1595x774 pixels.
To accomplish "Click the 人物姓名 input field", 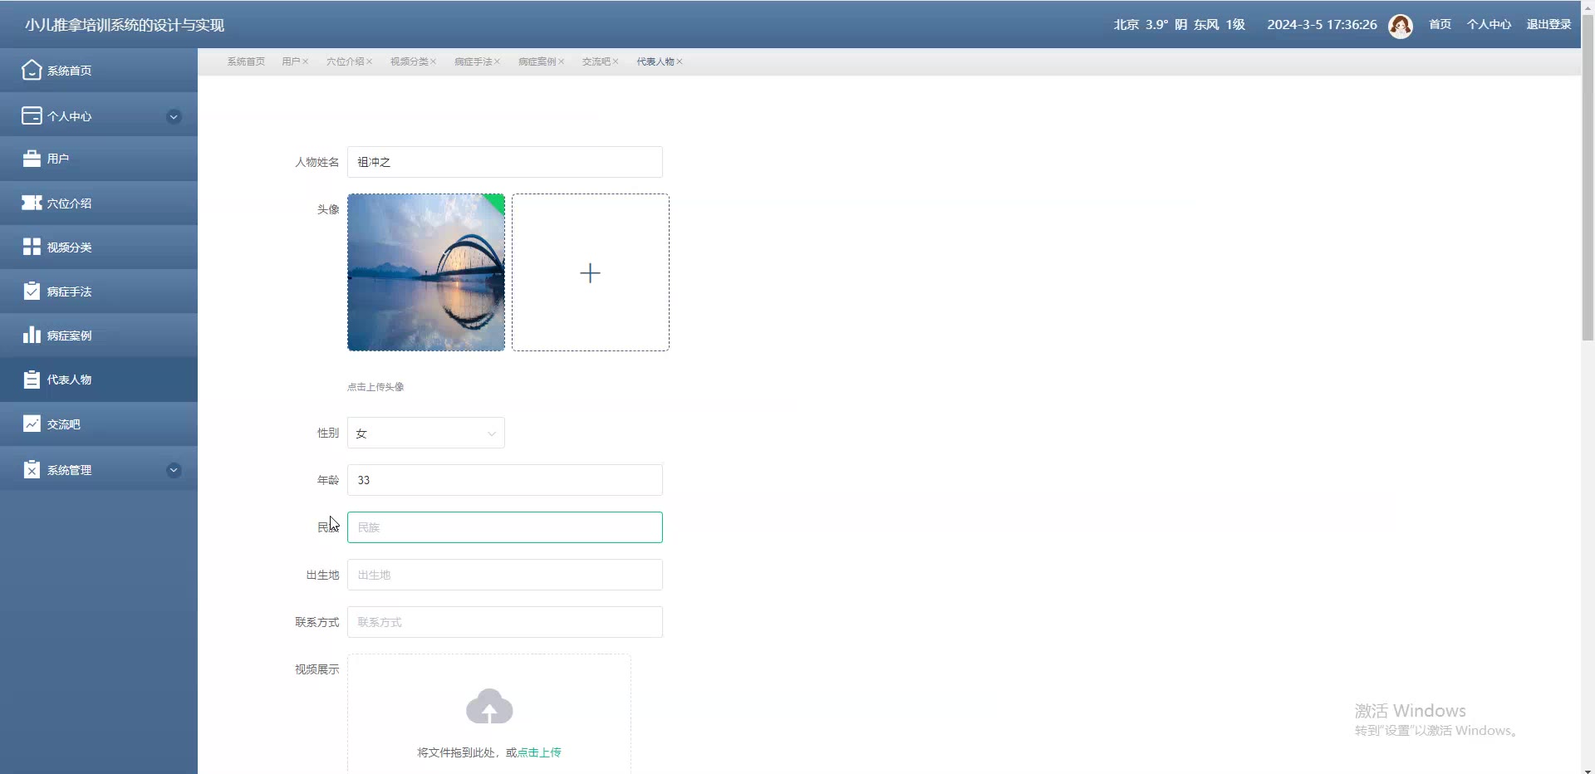I will tap(505, 162).
